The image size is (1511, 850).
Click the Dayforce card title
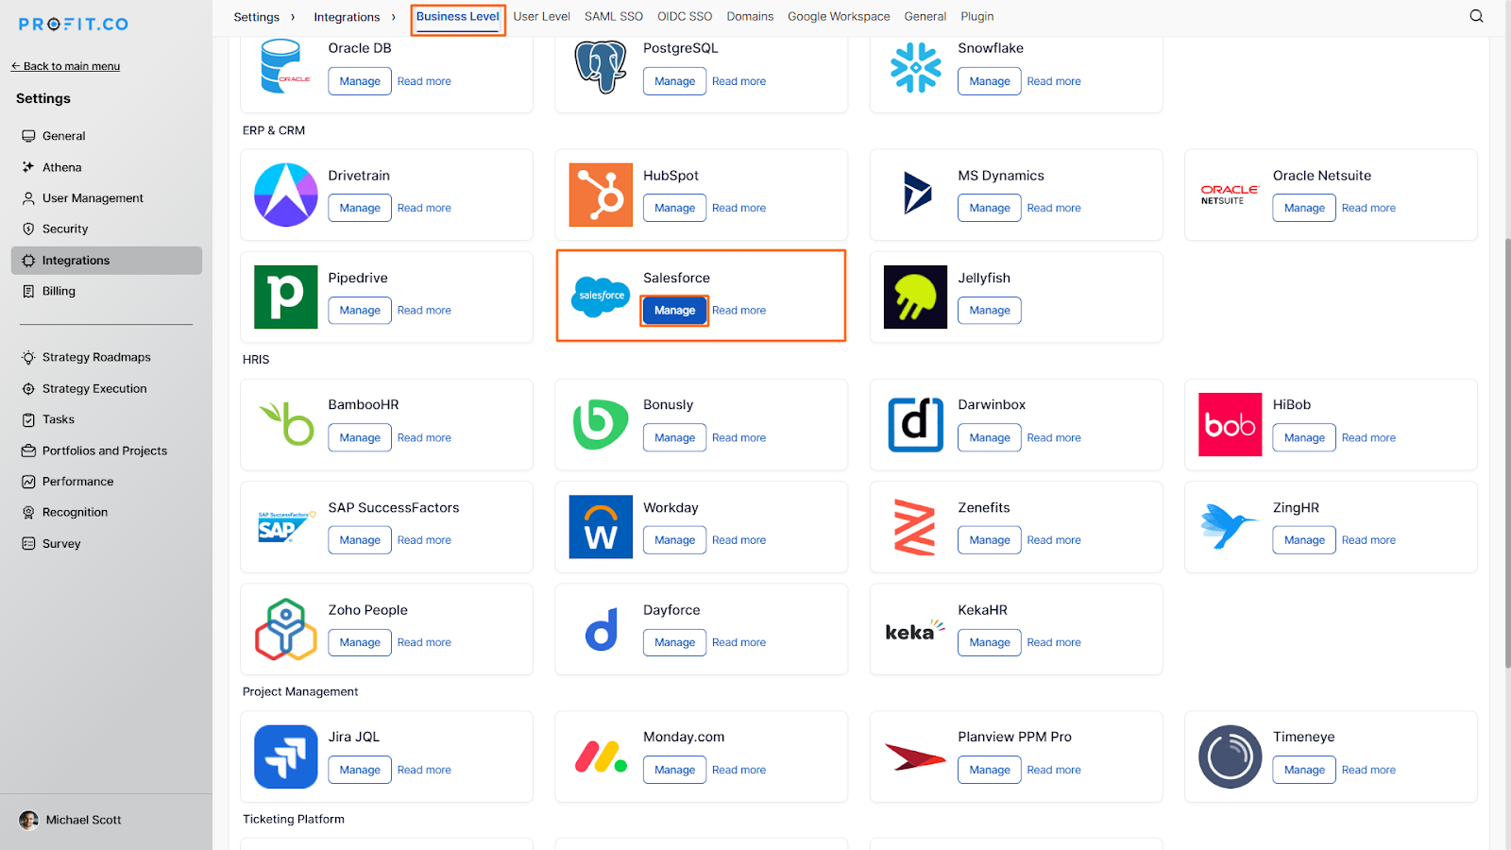(671, 610)
